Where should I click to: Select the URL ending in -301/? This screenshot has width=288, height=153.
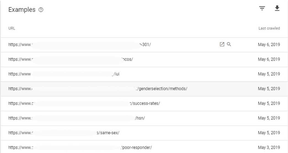click(80, 45)
